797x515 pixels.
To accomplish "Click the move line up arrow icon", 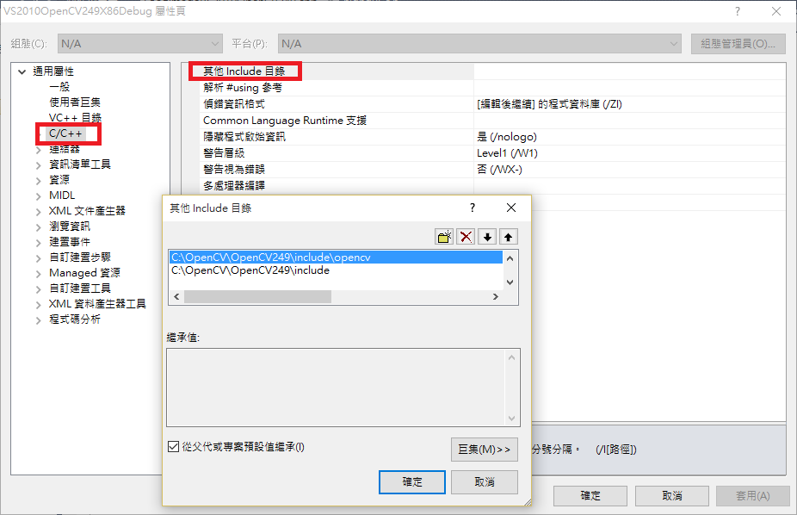I will (x=509, y=237).
